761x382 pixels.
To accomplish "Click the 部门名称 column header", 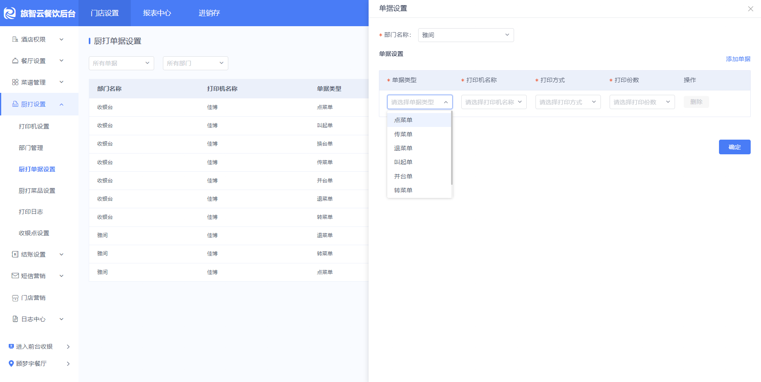I will click(109, 88).
